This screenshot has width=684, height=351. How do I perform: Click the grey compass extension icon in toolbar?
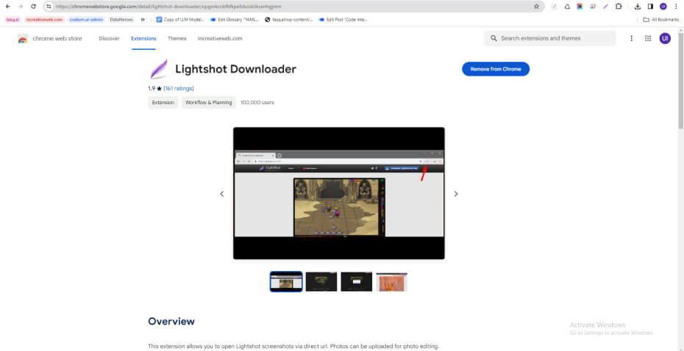pyautogui.click(x=555, y=7)
